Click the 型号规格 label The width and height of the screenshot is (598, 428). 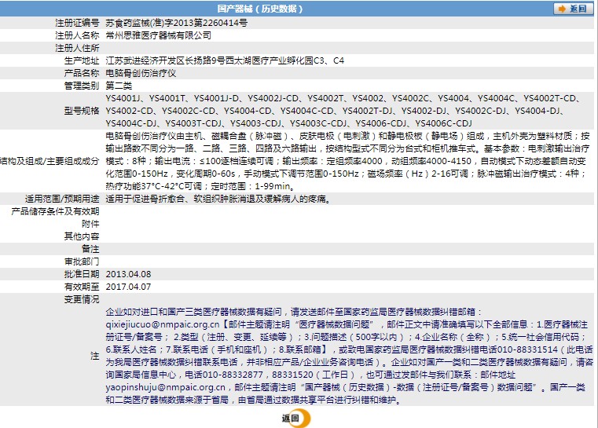point(82,111)
